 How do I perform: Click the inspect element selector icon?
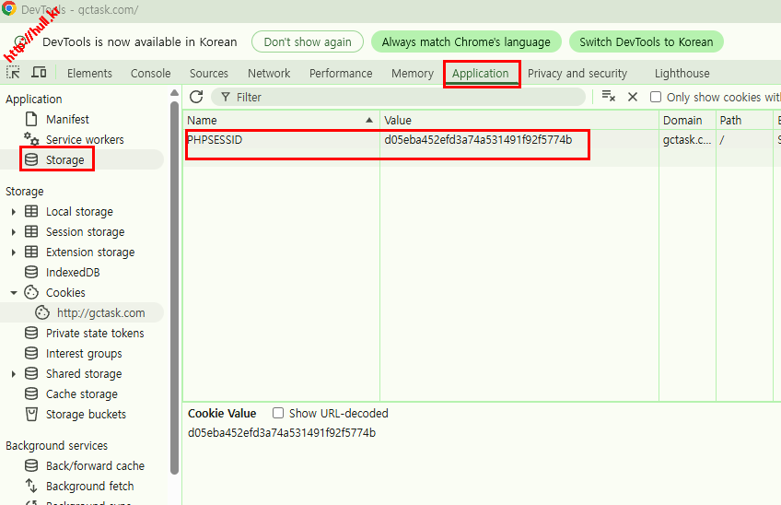(13, 73)
